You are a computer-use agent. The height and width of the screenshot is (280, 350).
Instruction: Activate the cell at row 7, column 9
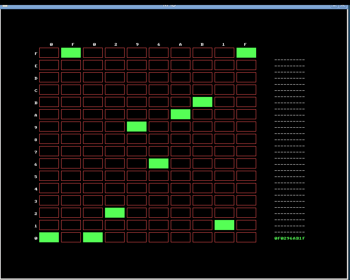[x=137, y=151]
